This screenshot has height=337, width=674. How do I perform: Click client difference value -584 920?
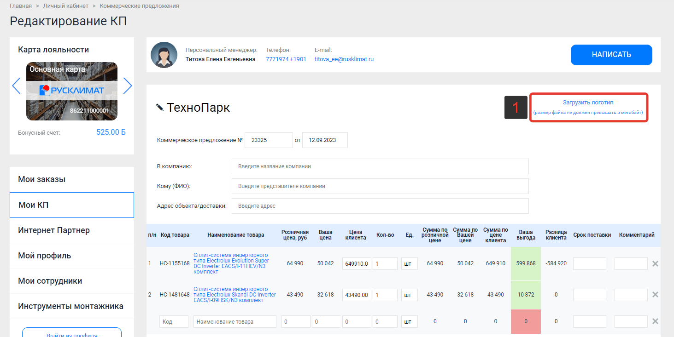[556, 263]
